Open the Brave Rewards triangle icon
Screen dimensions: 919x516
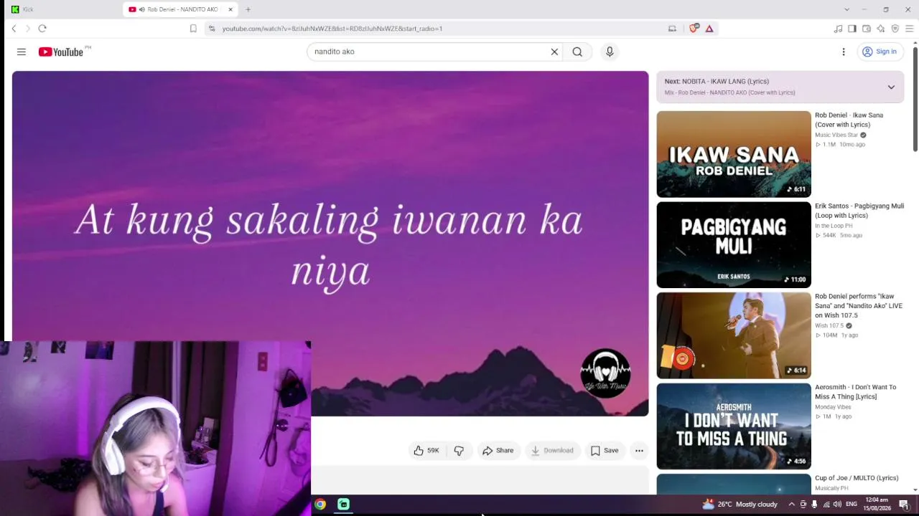tap(709, 29)
